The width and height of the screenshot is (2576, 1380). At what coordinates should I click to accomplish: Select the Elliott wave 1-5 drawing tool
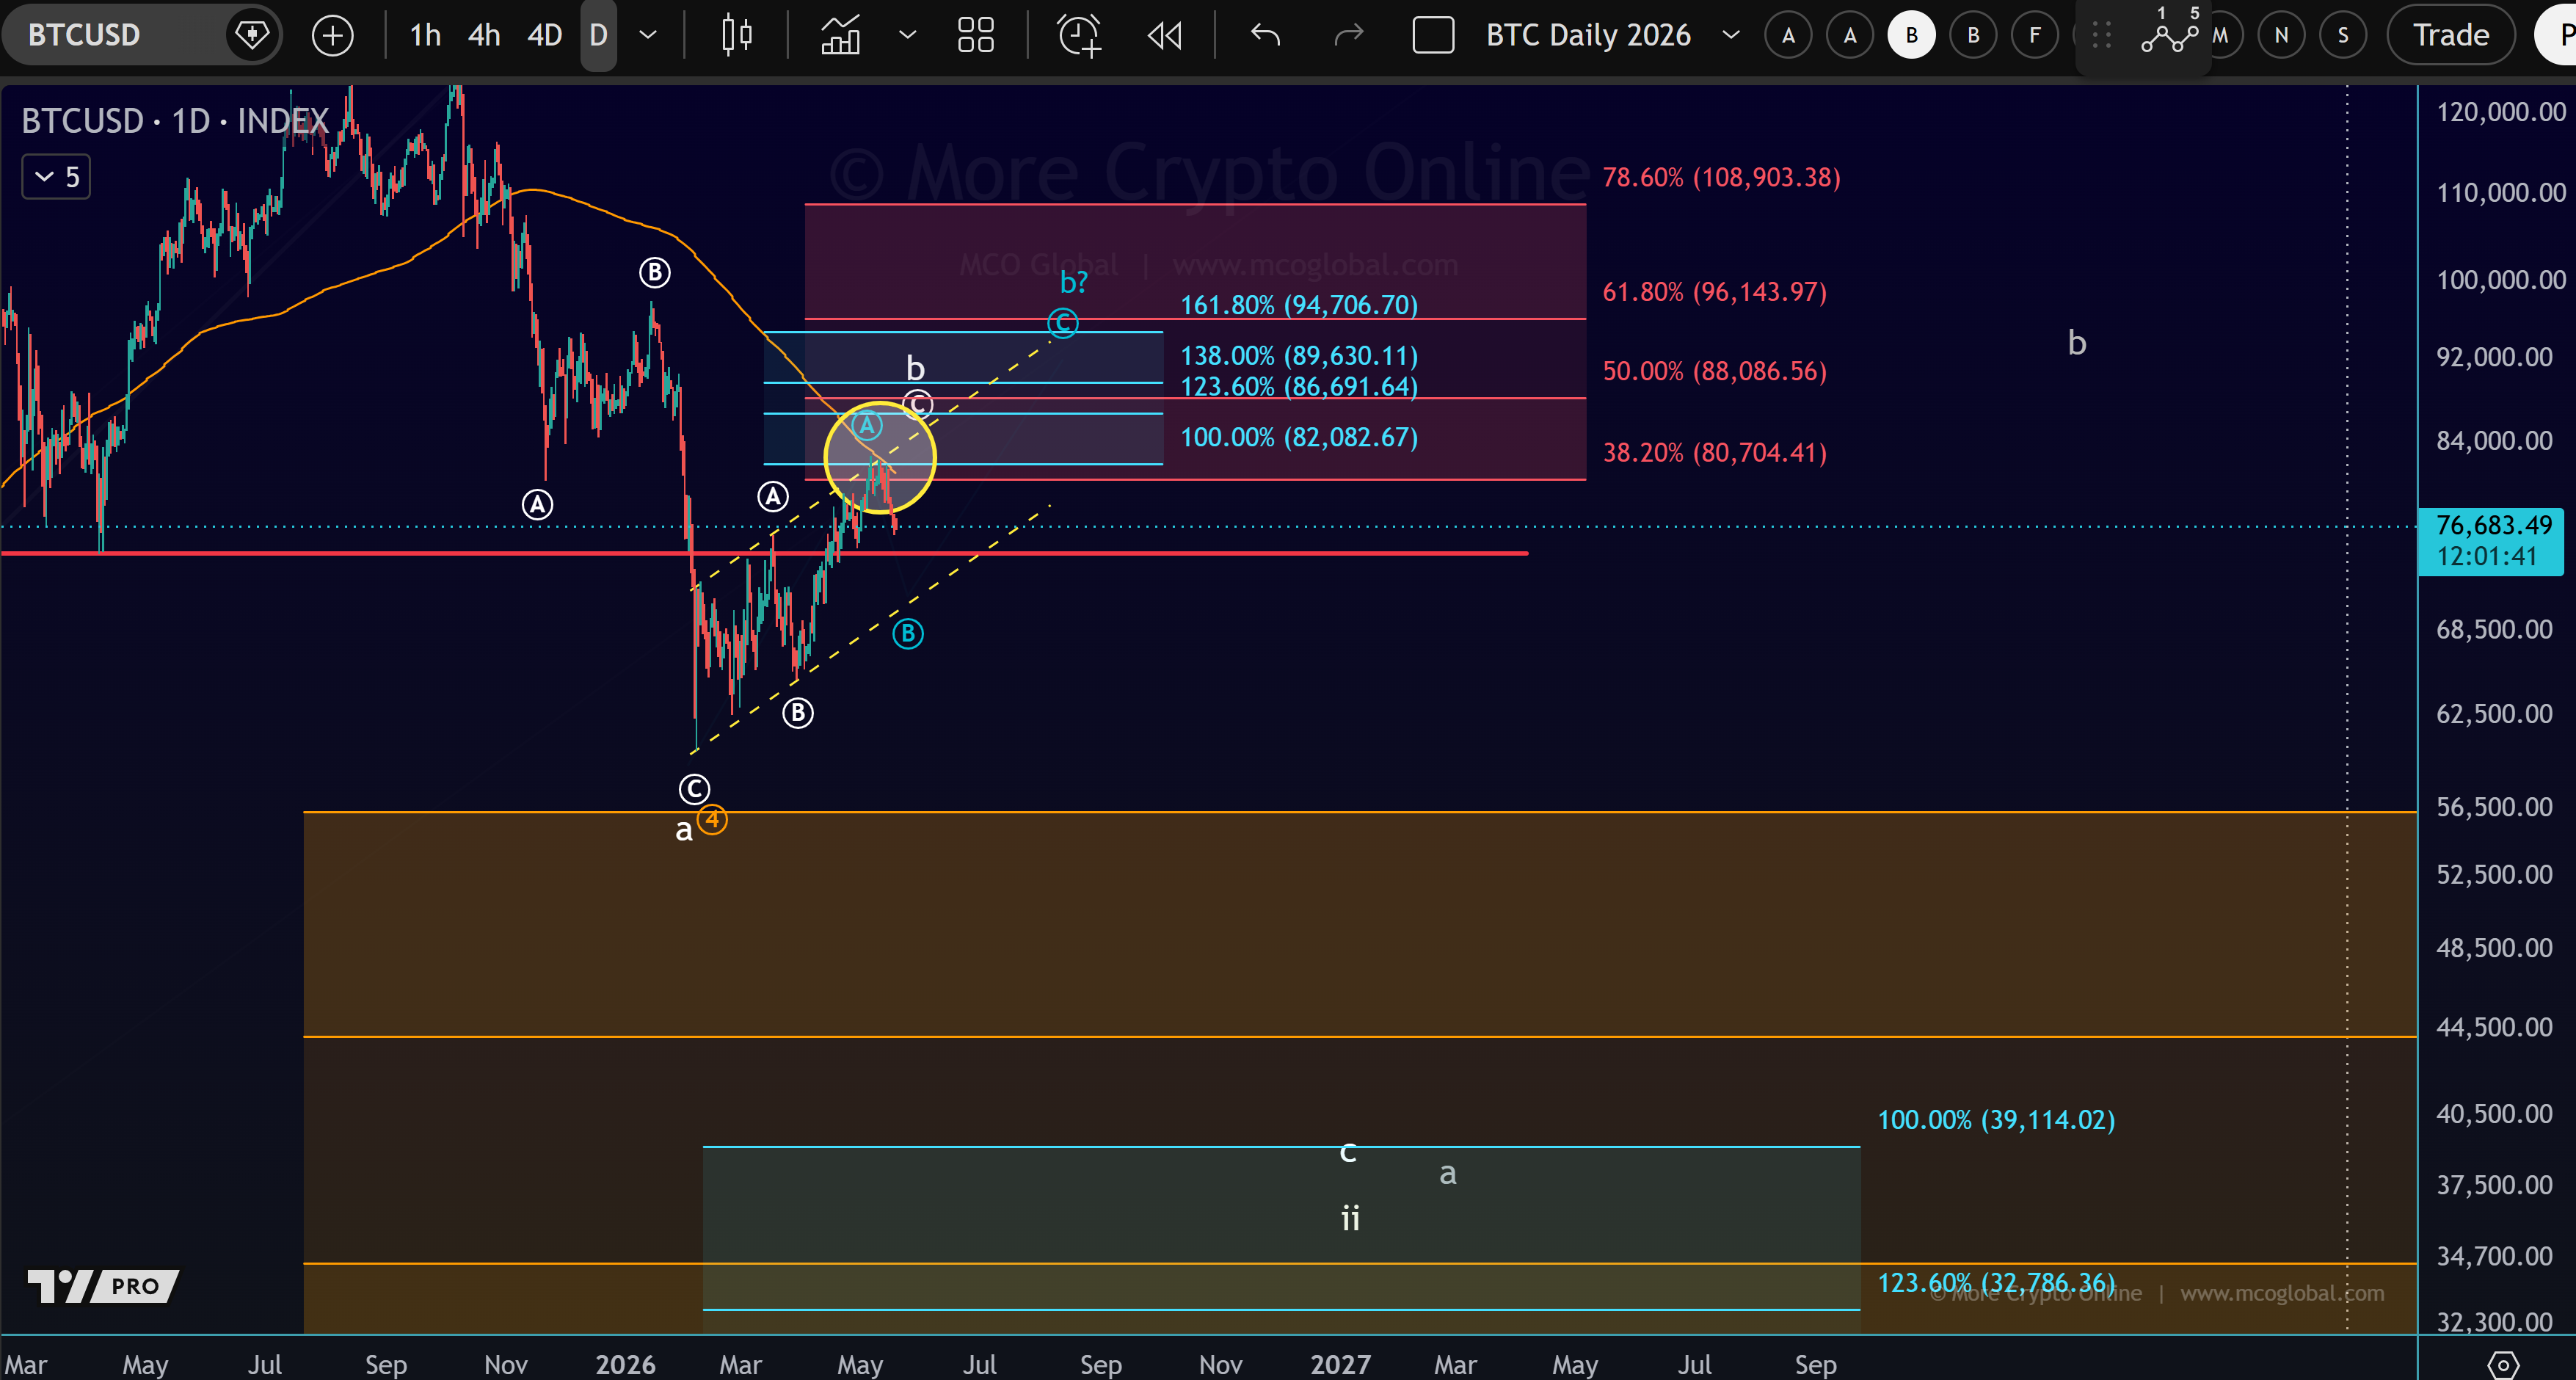coord(2169,33)
